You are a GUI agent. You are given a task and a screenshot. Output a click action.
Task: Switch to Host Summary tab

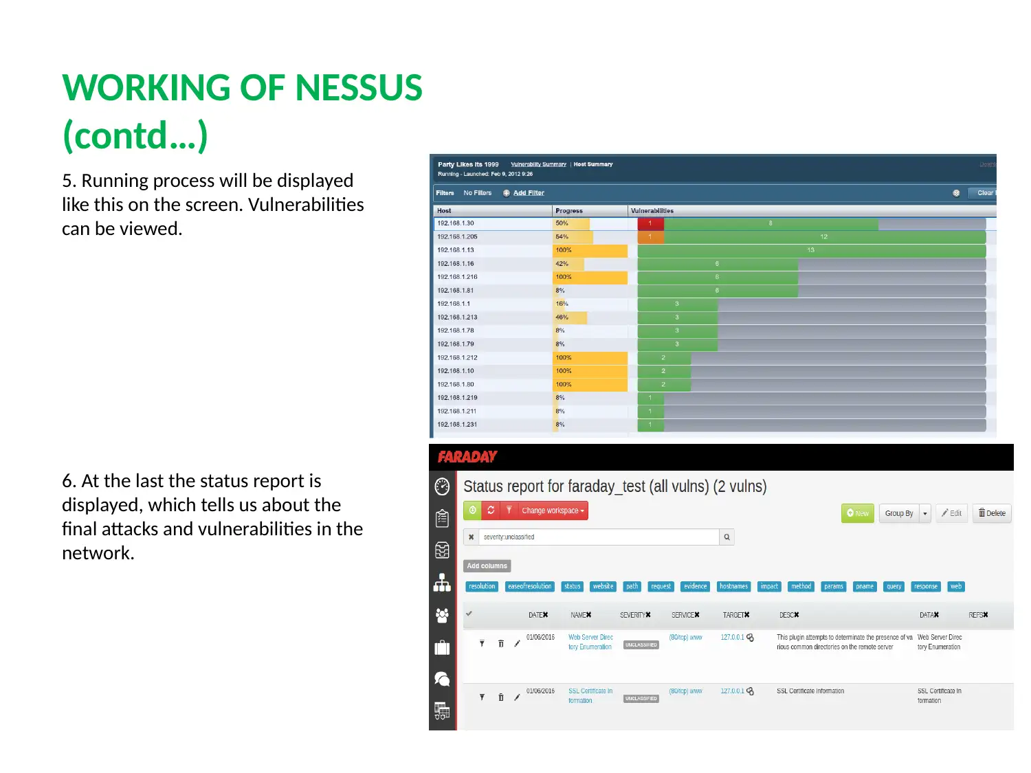point(593,164)
